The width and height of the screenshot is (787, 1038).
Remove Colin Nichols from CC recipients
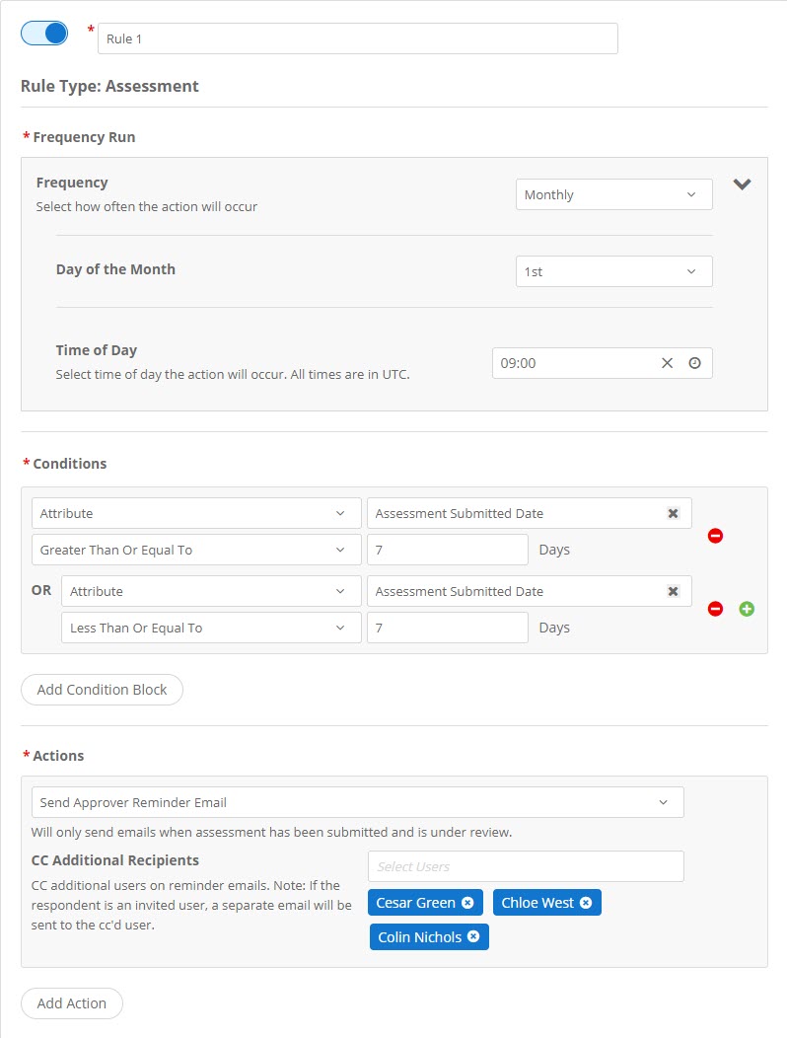click(x=471, y=936)
